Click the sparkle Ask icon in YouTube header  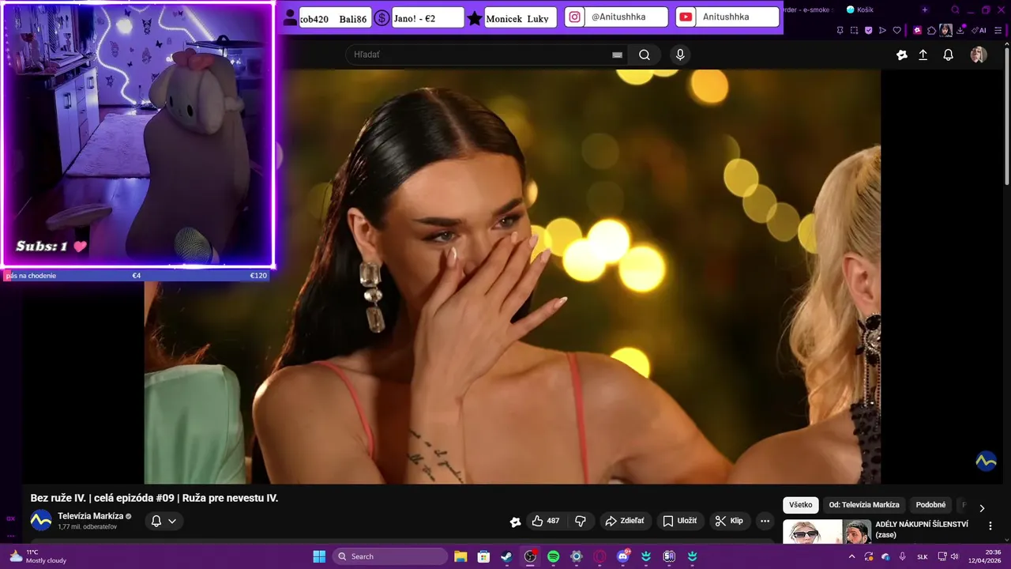point(901,55)
